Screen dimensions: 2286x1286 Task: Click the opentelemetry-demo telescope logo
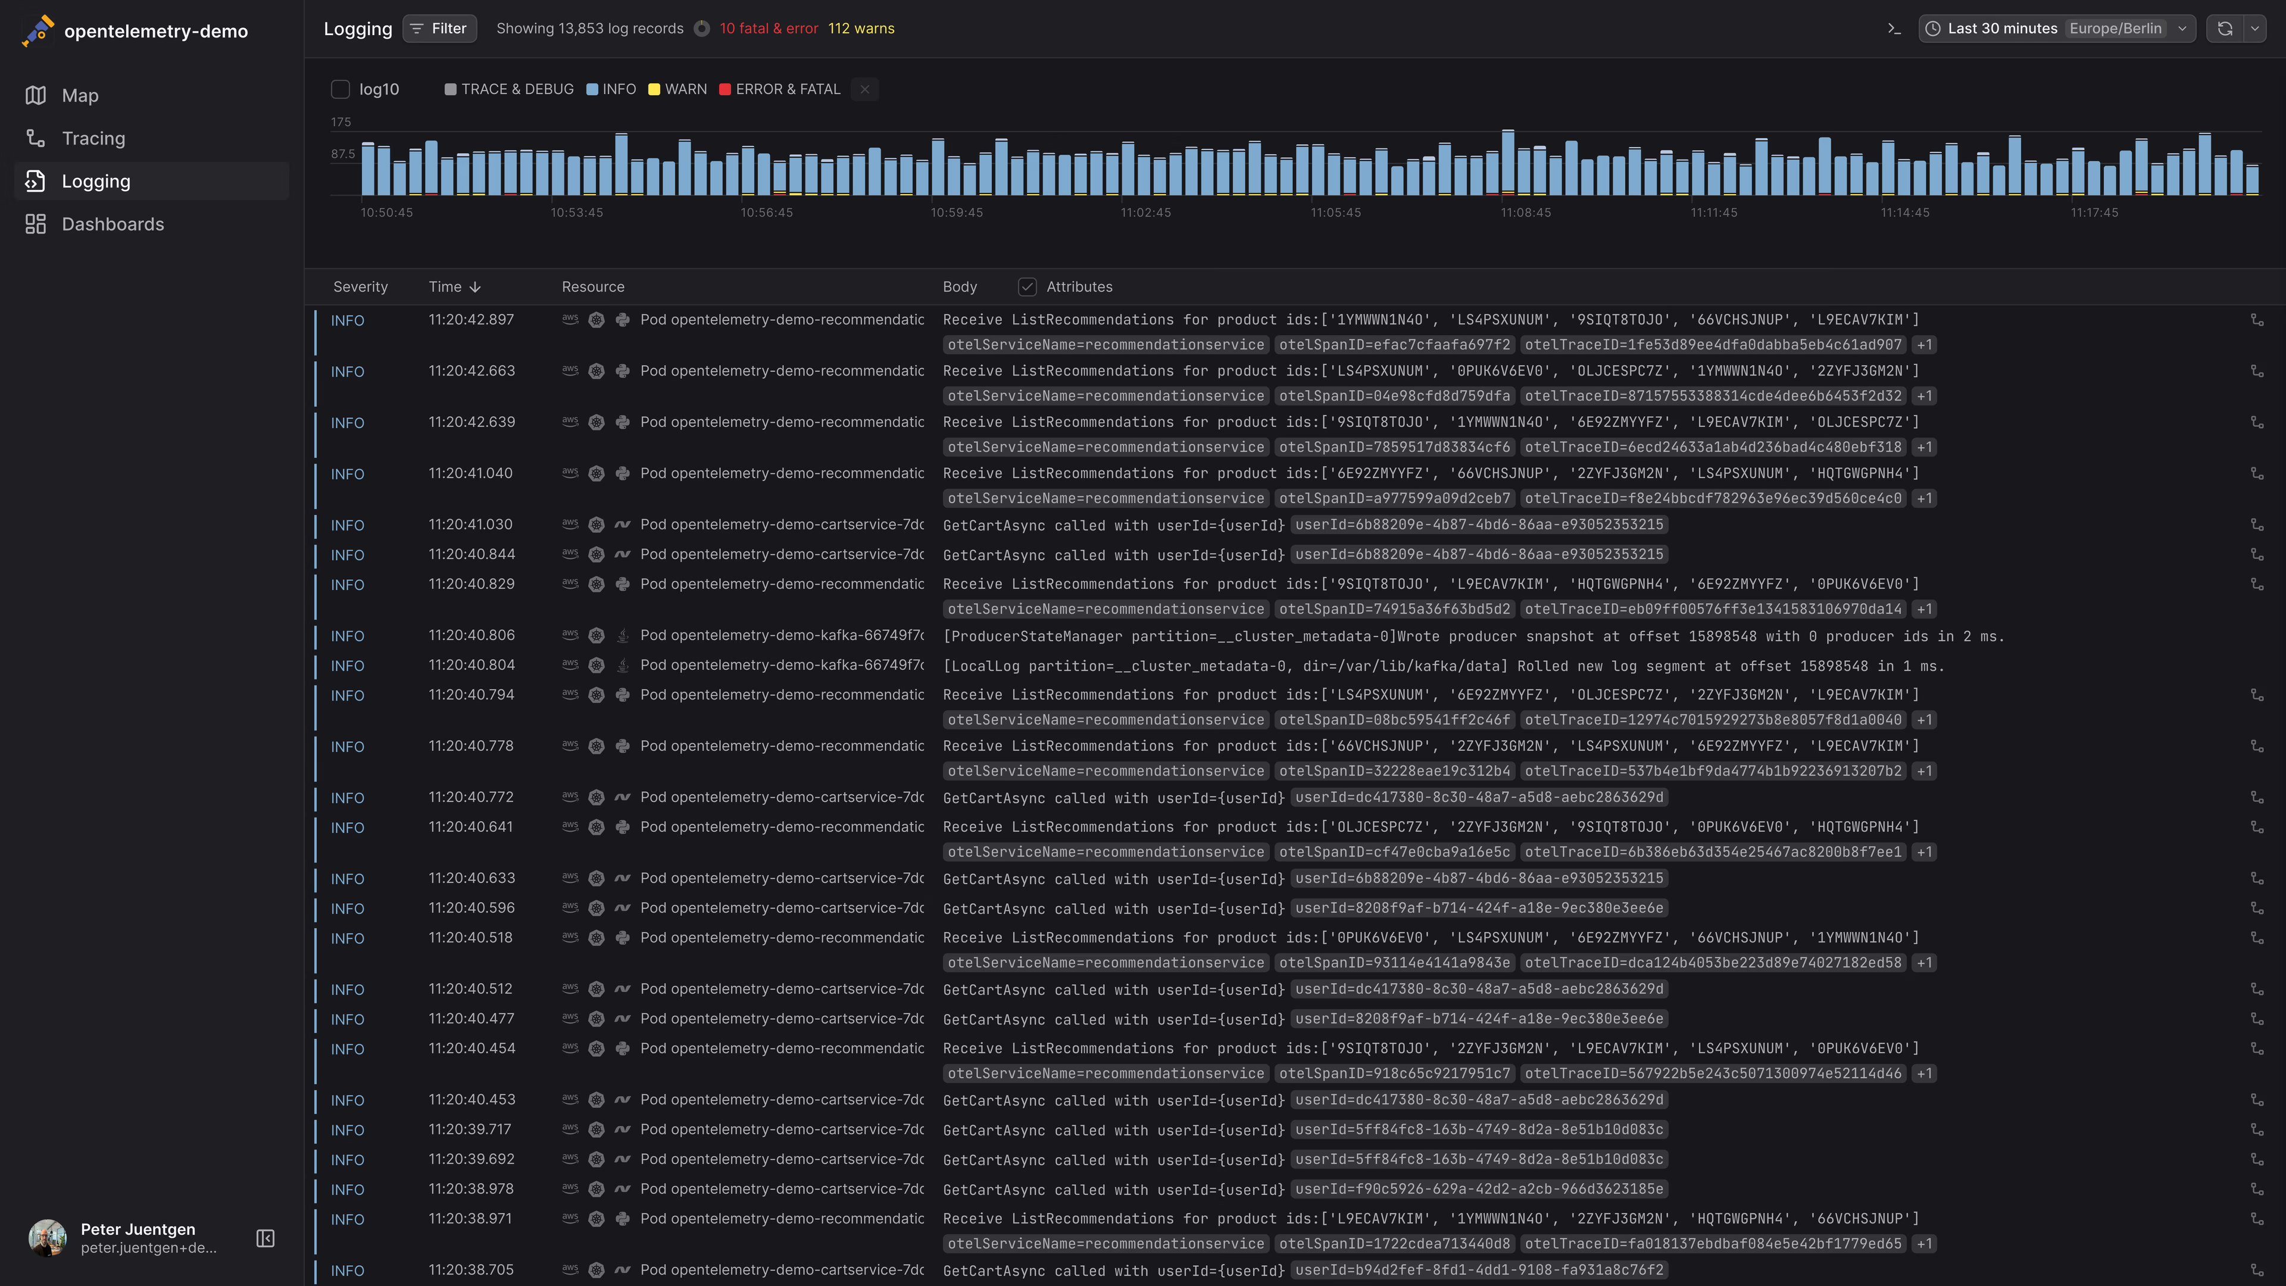coord(38,31)
